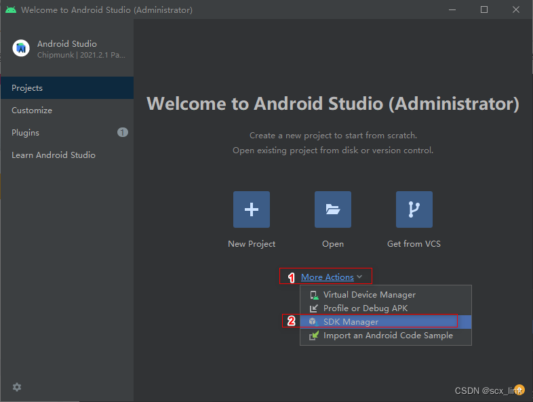533x402 pixels.
Task: Click the Get from VCS branch icon
Action: 414,209
